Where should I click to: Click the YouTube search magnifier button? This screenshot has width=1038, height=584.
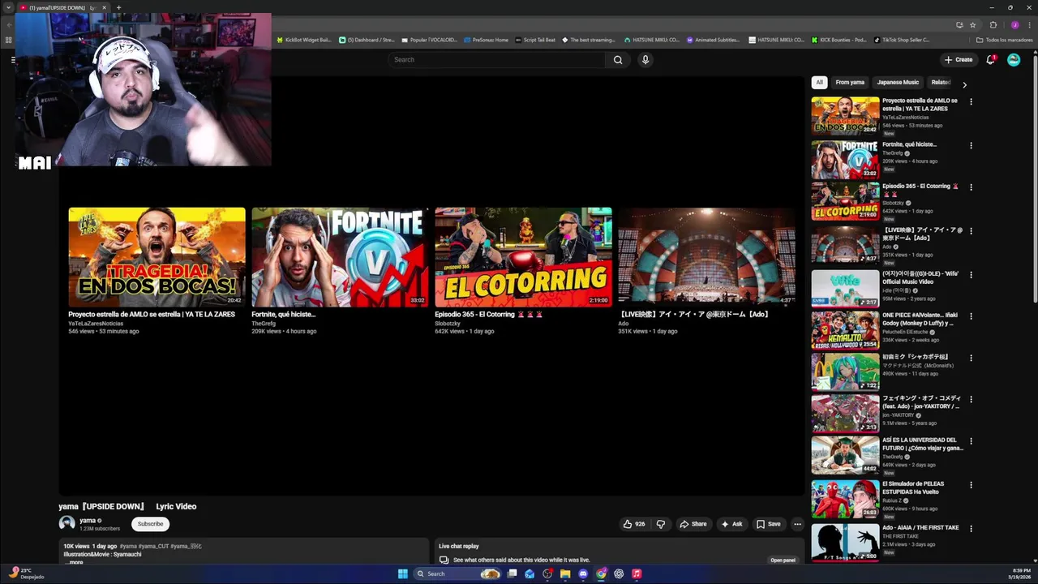pos(618,59)
